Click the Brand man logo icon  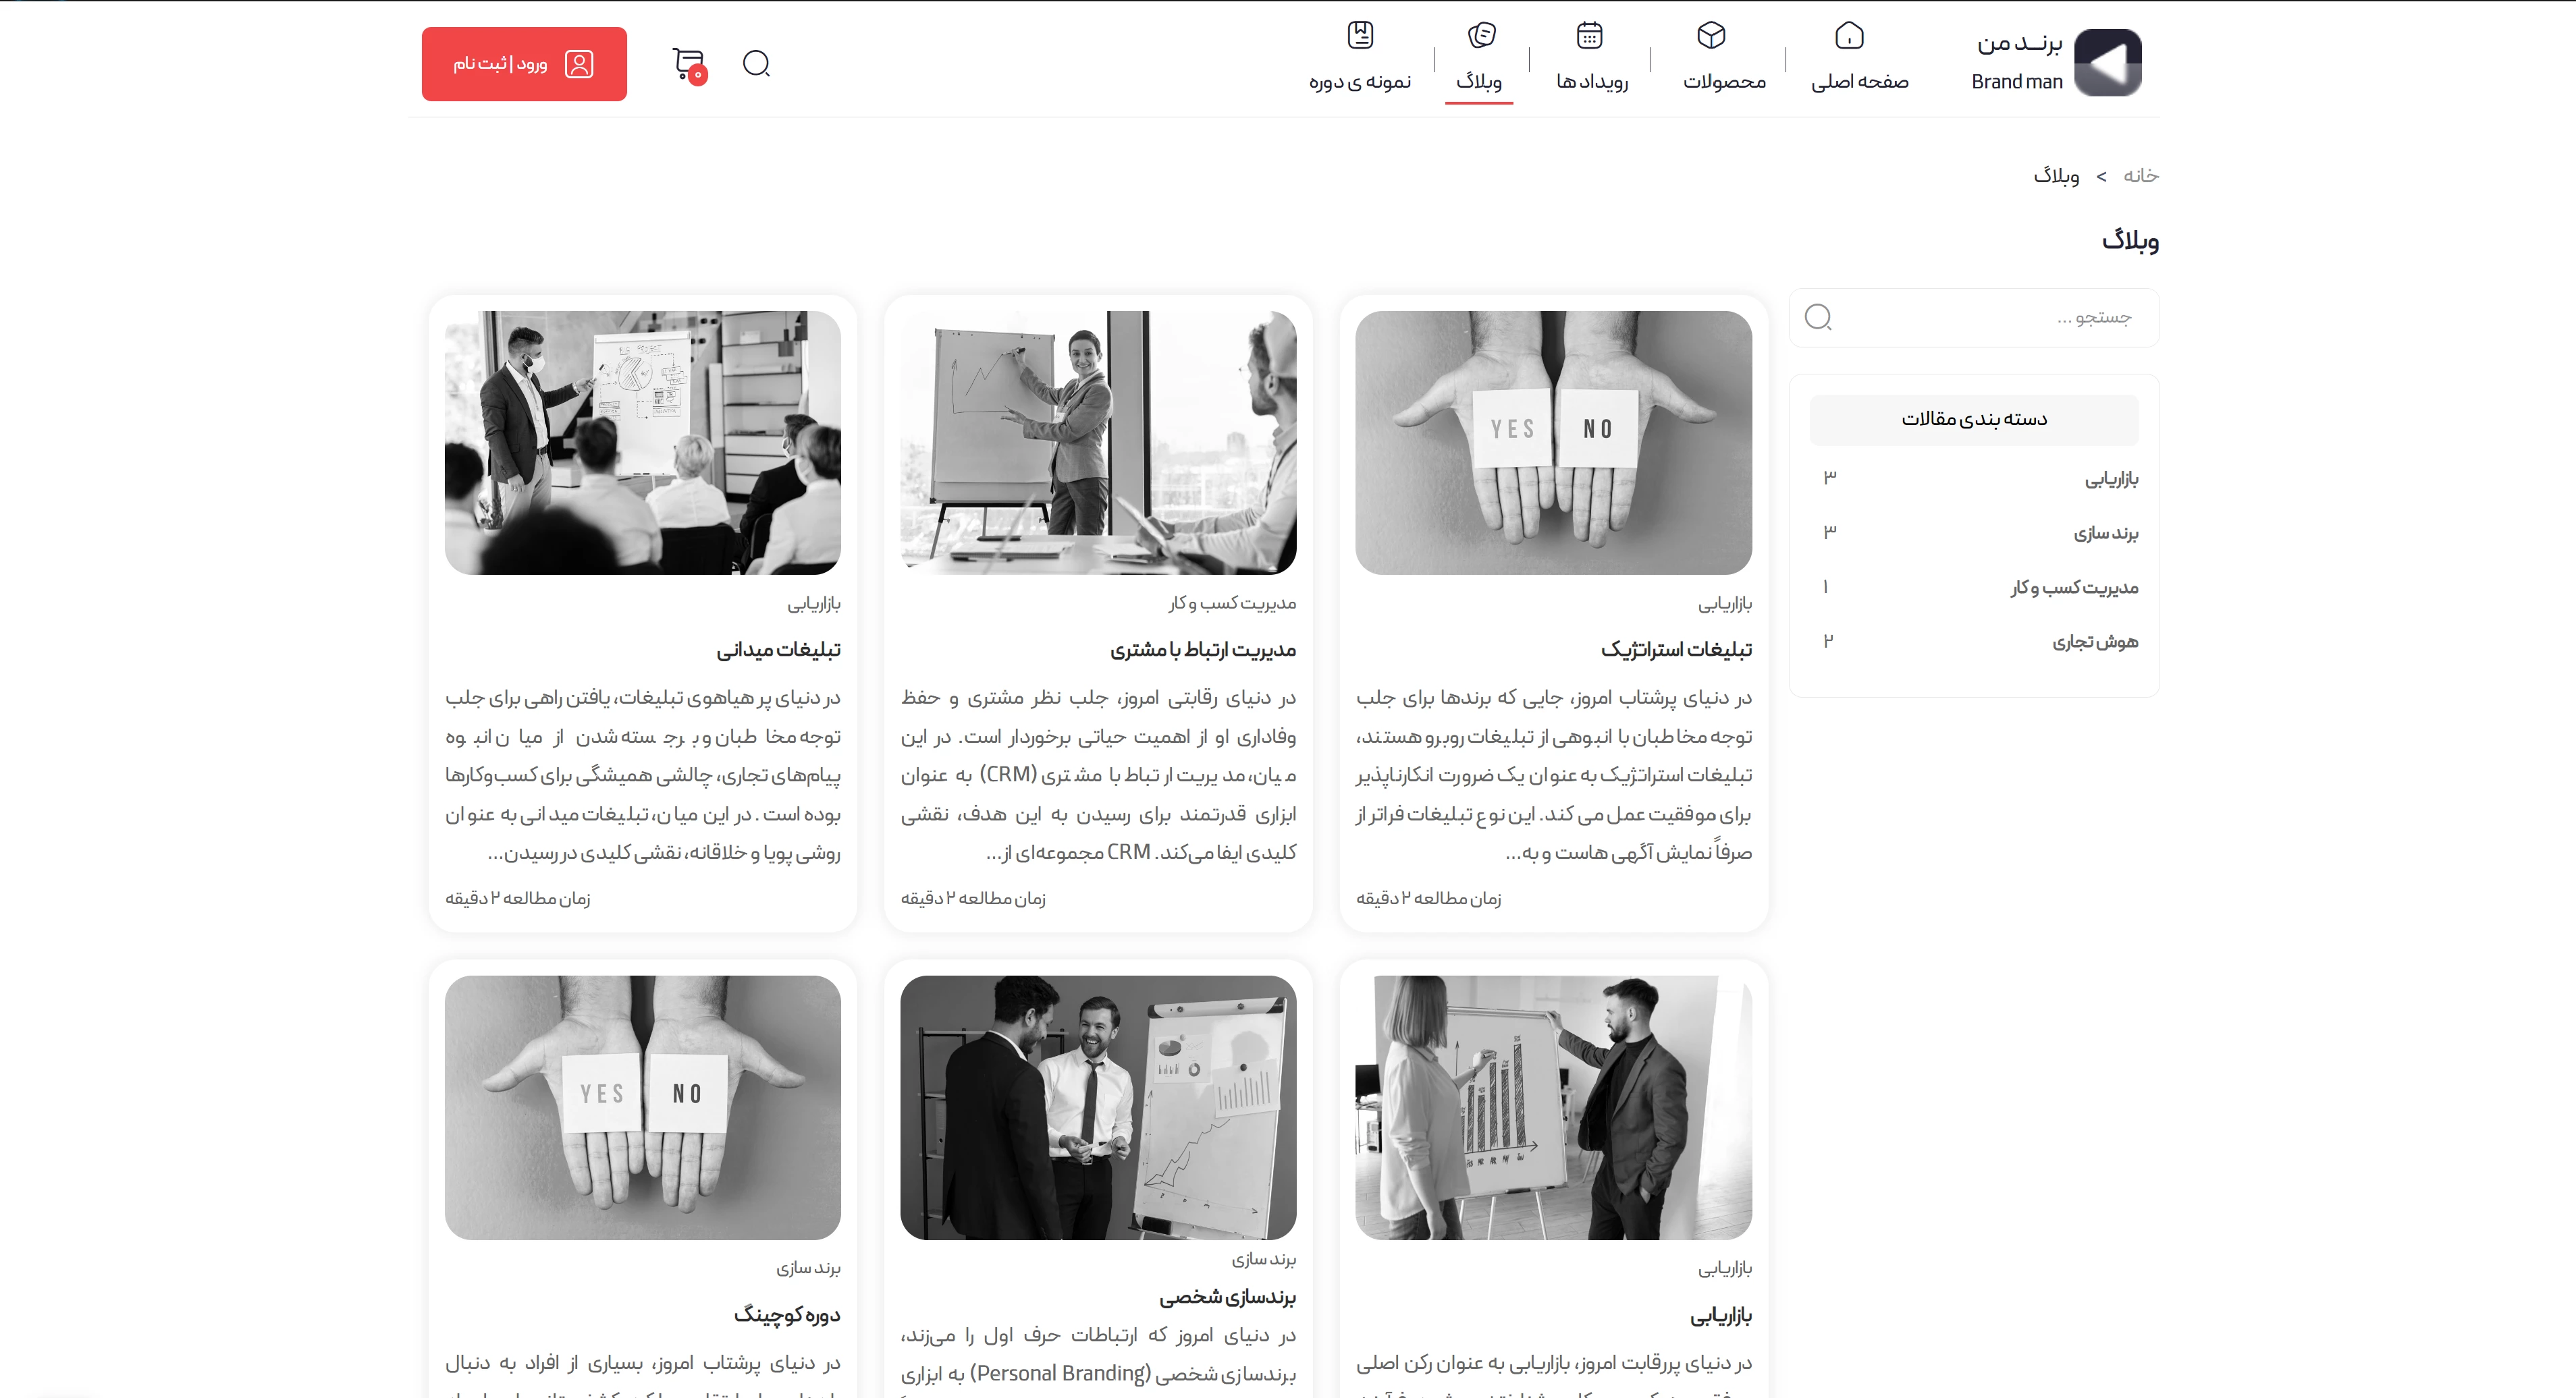(2107, 63)
